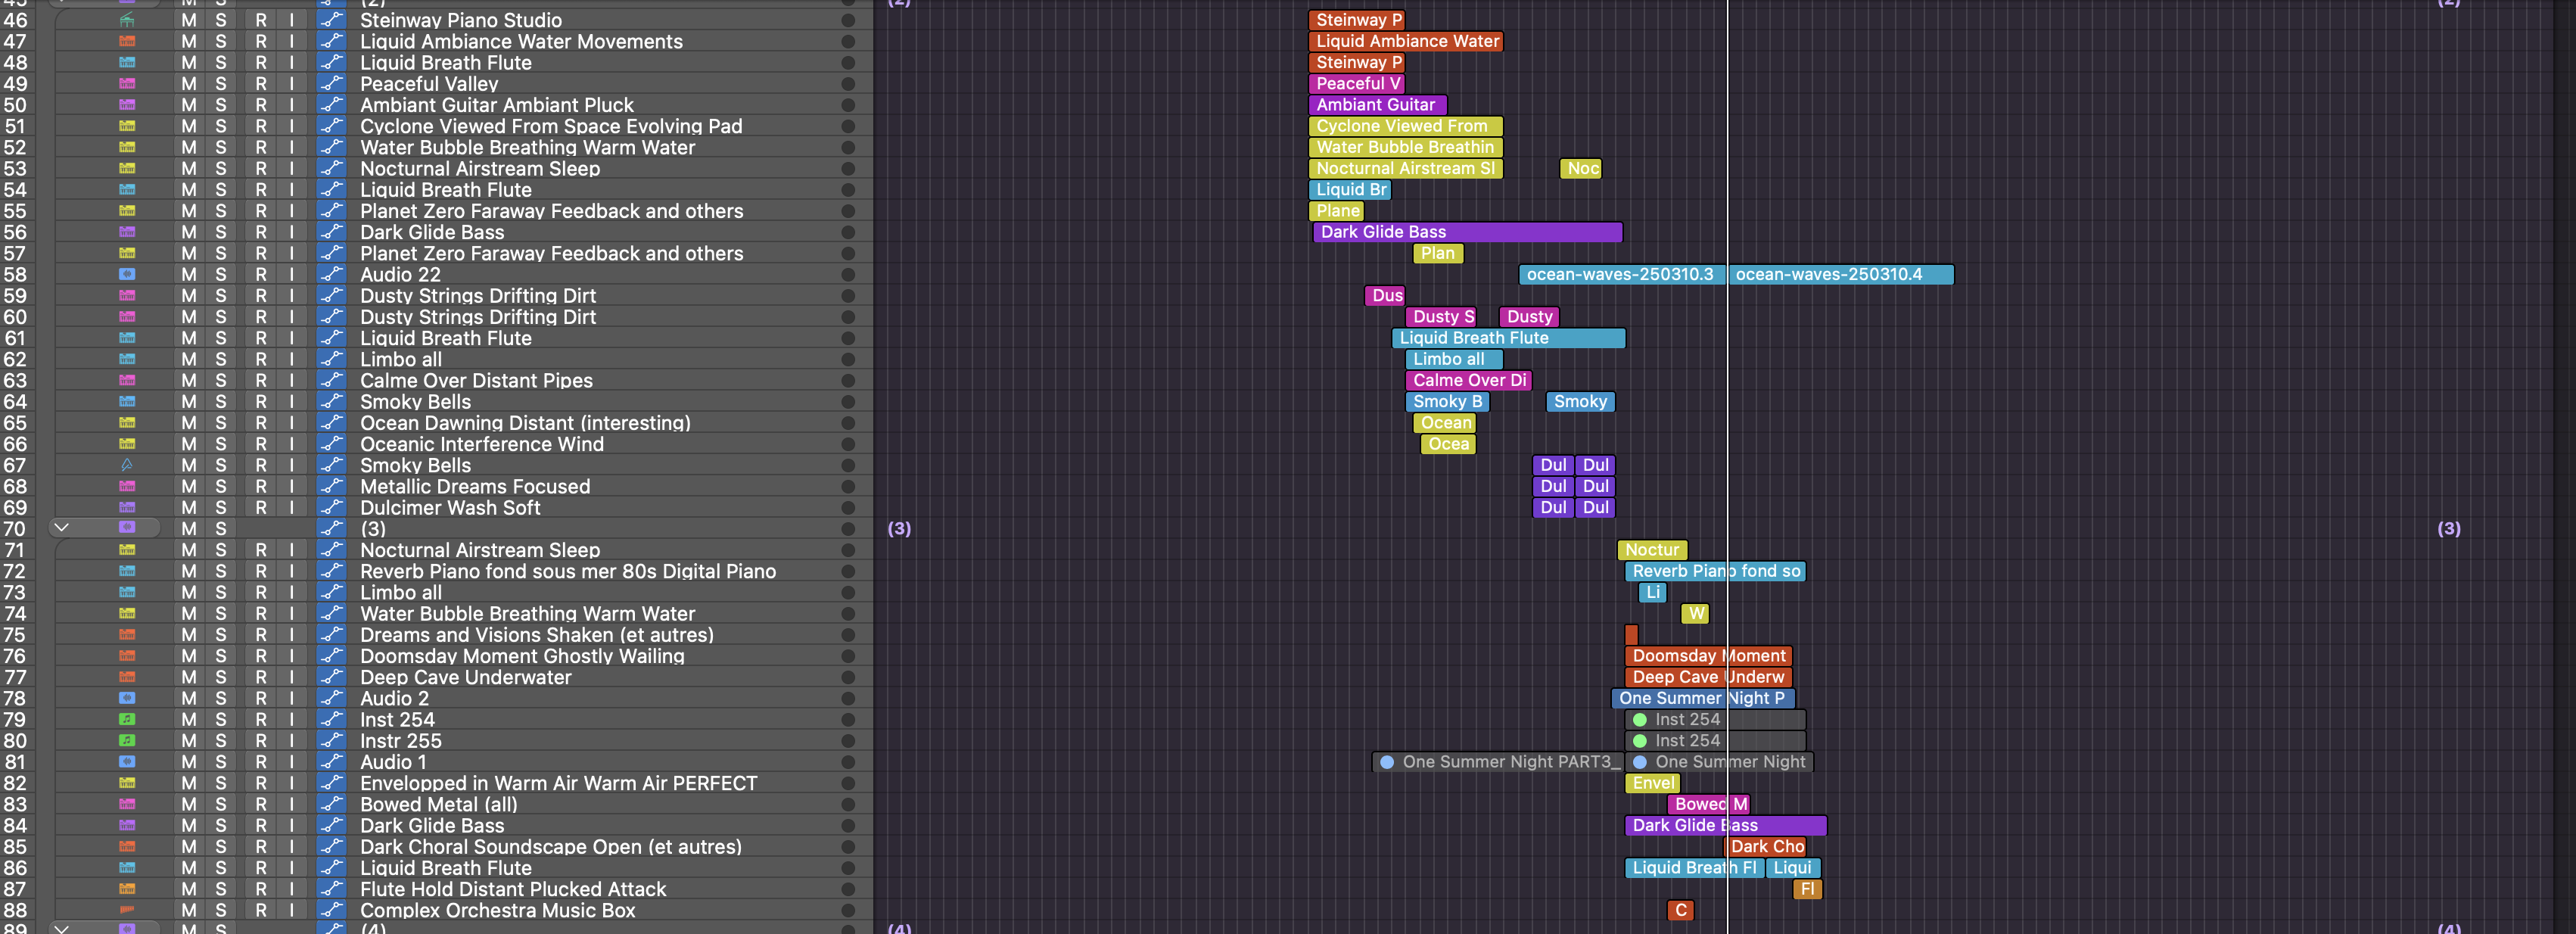Mute the Peaceful Valley track
The width and height of the screenshot is (2576, 934).
[188, 84]
